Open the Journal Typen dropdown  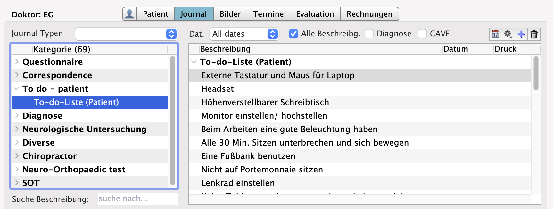126,34
